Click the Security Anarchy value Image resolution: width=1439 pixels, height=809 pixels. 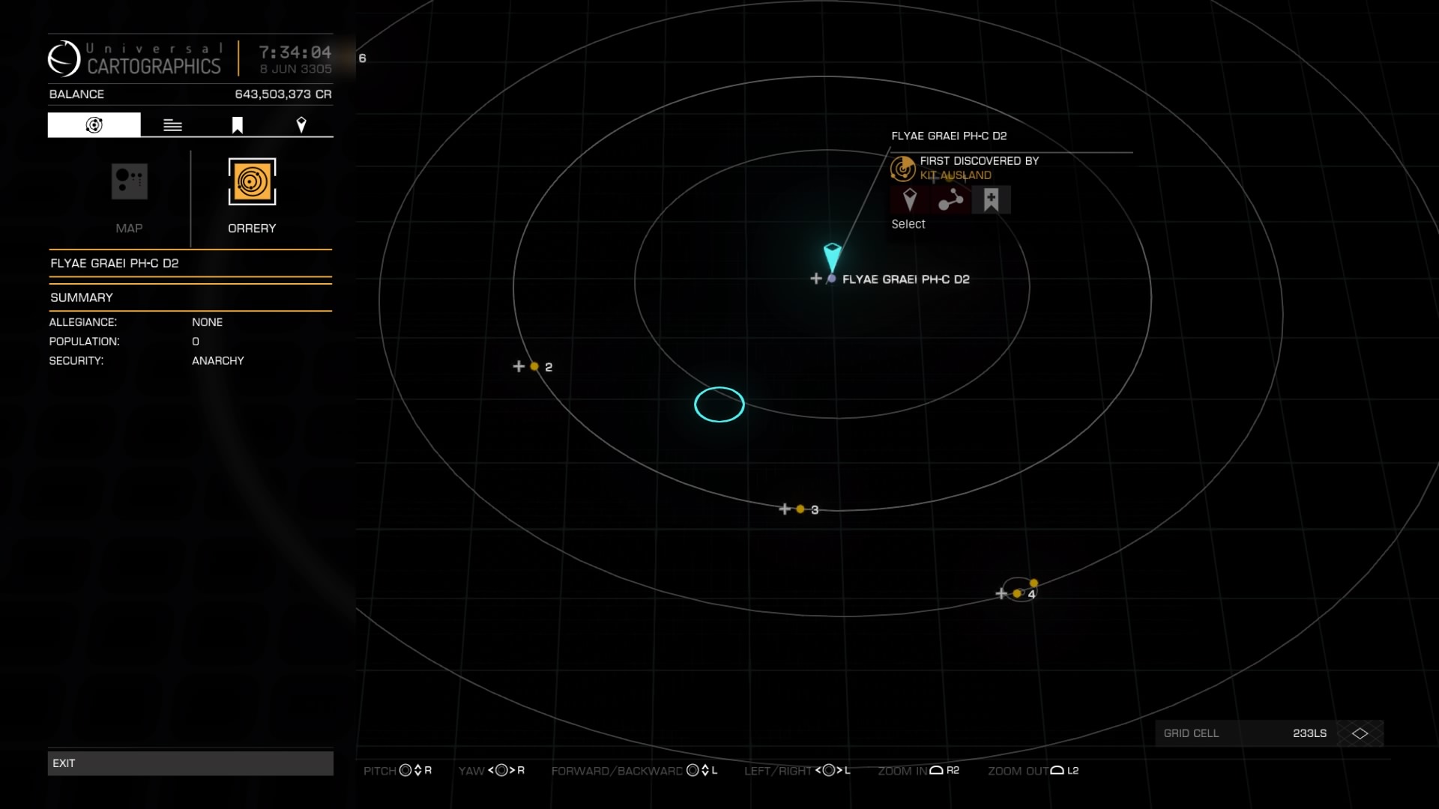click(218, 360)
